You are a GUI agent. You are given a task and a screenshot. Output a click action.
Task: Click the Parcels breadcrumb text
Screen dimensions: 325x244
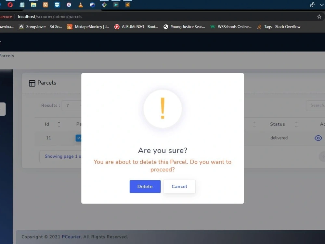coord(7,56)
